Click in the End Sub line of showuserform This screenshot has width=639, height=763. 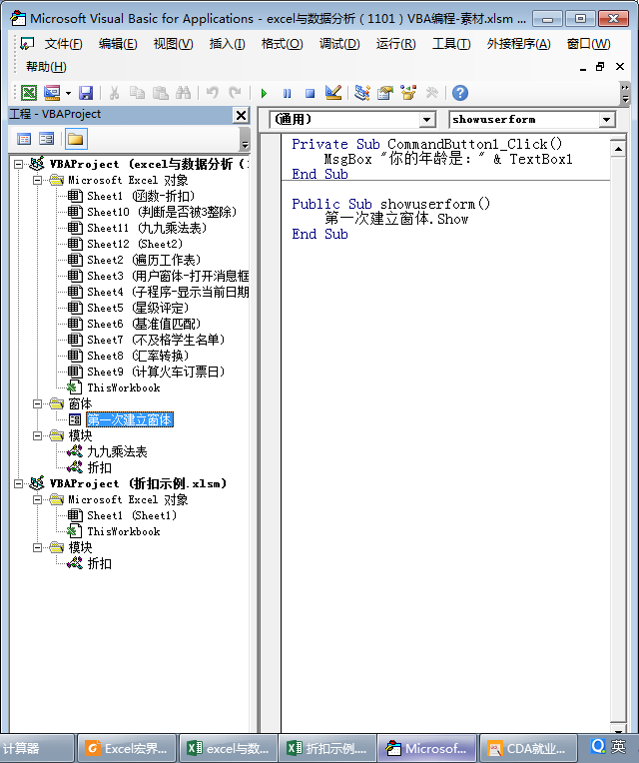point(319,234)
